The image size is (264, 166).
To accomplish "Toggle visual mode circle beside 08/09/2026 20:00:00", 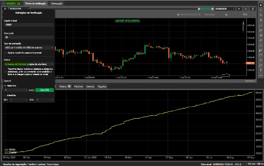I will click(x=178, y=14).
